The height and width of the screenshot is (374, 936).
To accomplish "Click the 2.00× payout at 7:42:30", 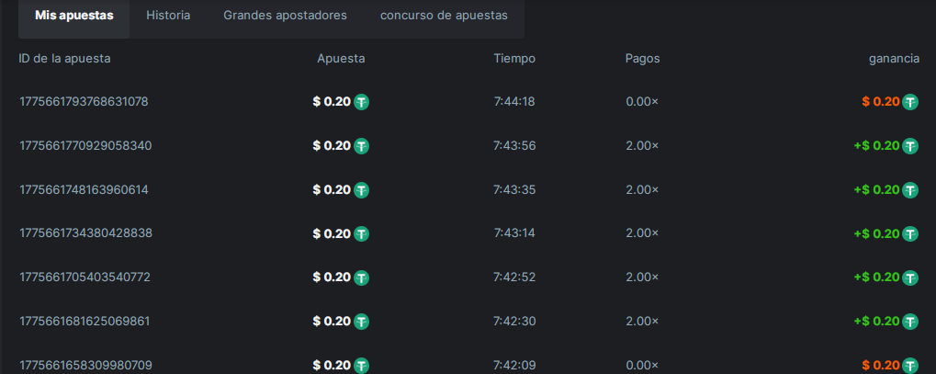I will point(642,321).
